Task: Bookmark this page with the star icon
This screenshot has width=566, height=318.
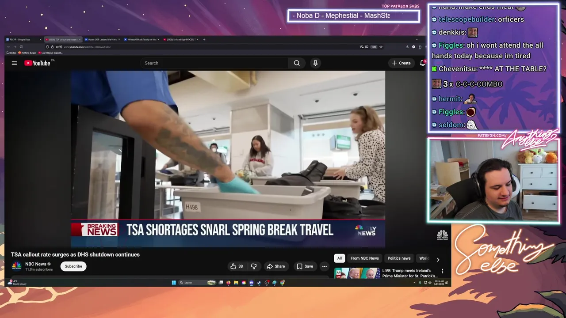Action: [381, 47]
